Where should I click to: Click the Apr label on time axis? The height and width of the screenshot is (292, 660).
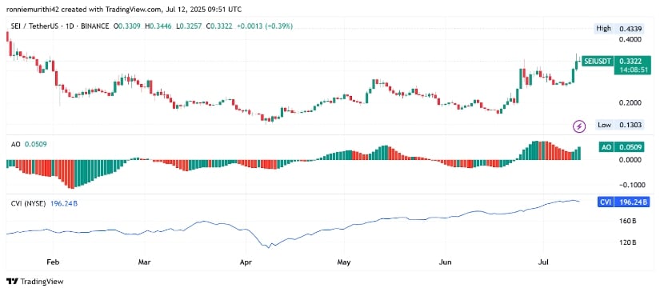[x=246, y=262]
